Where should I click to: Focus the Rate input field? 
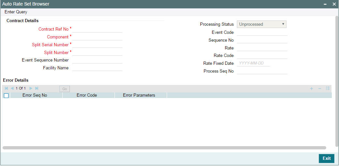pyautogui.click(x=262, y=48)
